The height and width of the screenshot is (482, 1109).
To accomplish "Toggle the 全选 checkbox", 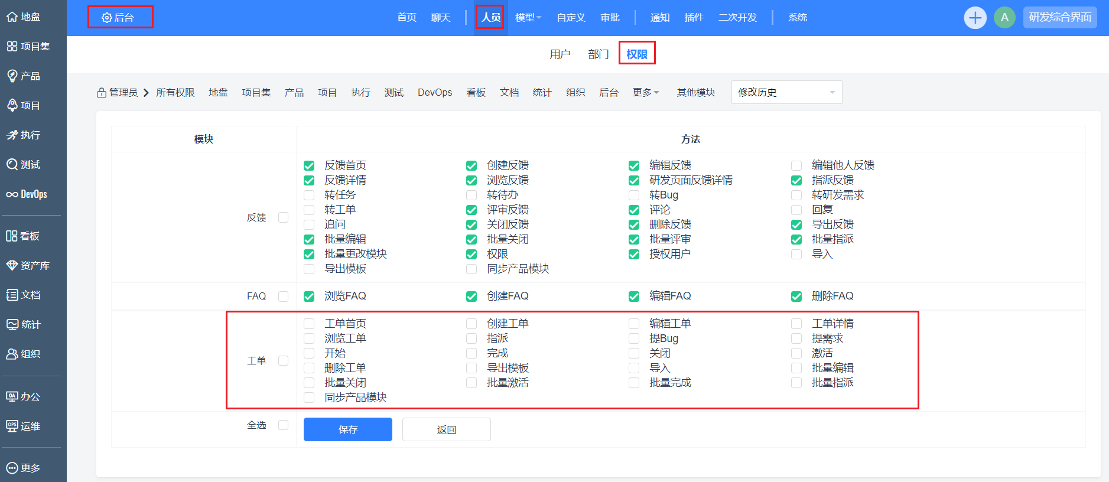I will click(x=283, y=425).
